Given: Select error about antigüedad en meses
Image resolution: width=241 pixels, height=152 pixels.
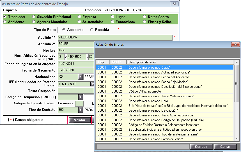Looking at the screenshot, I should pyautogui.click(x=165, y=129).
